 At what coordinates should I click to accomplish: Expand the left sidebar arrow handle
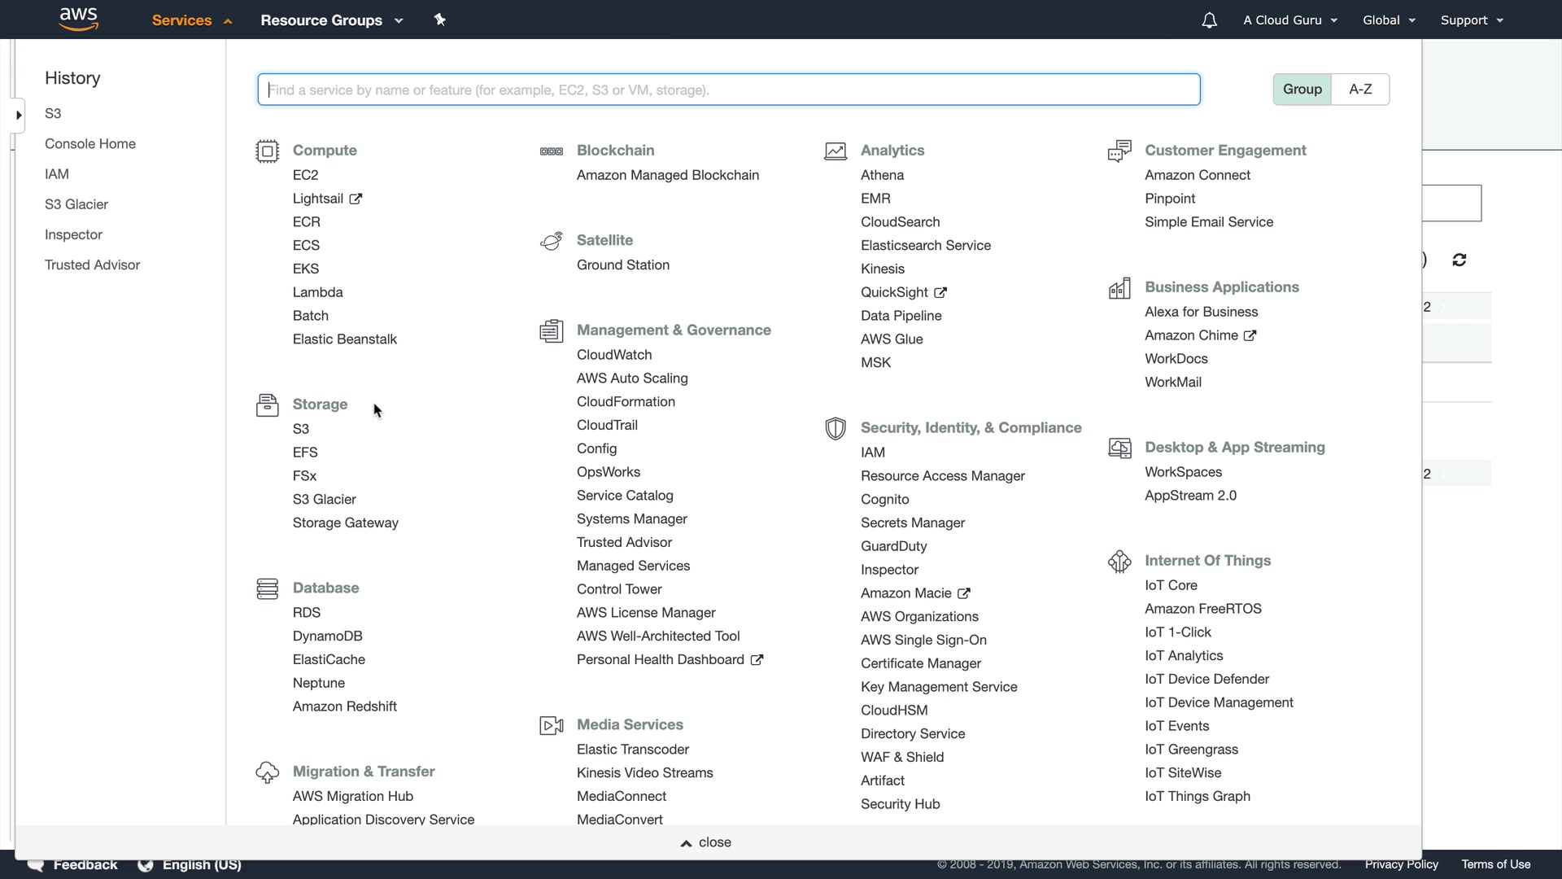[19, 115]
